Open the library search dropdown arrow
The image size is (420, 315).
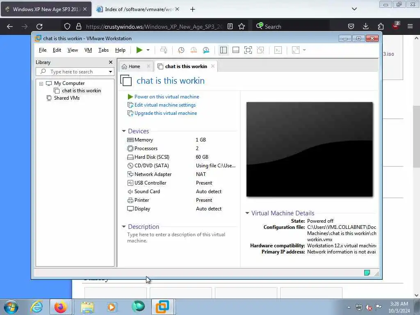pyautogui.click(x=110, y=72)
